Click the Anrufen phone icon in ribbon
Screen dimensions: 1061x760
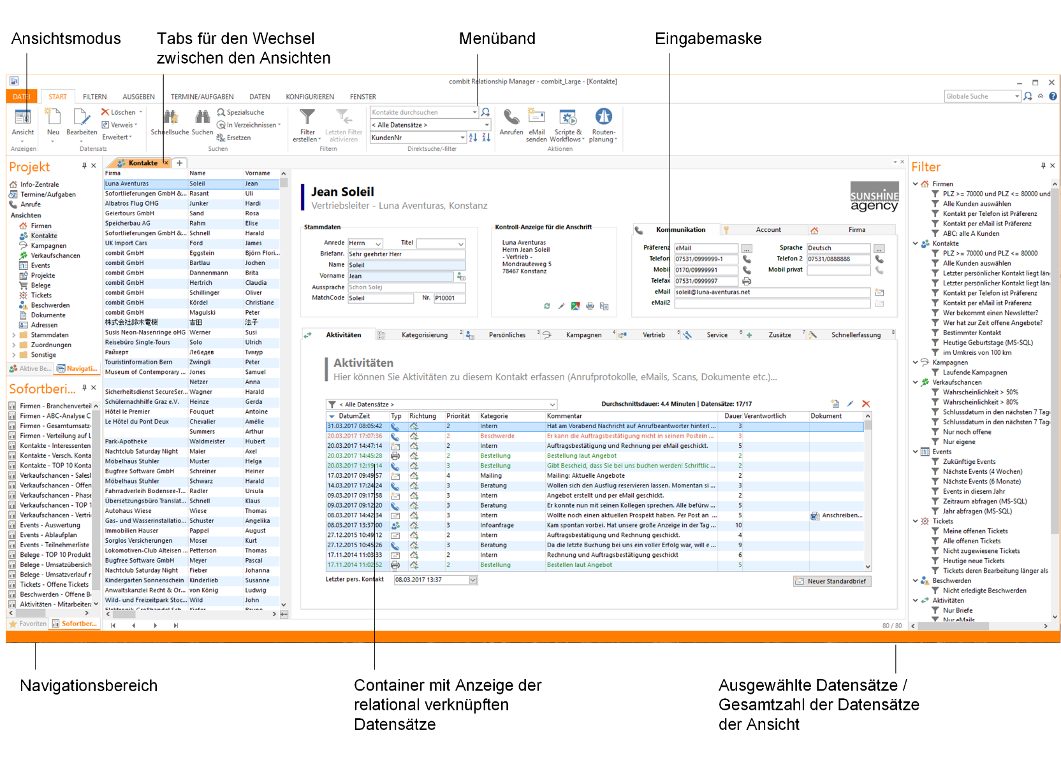coord(511,118)
